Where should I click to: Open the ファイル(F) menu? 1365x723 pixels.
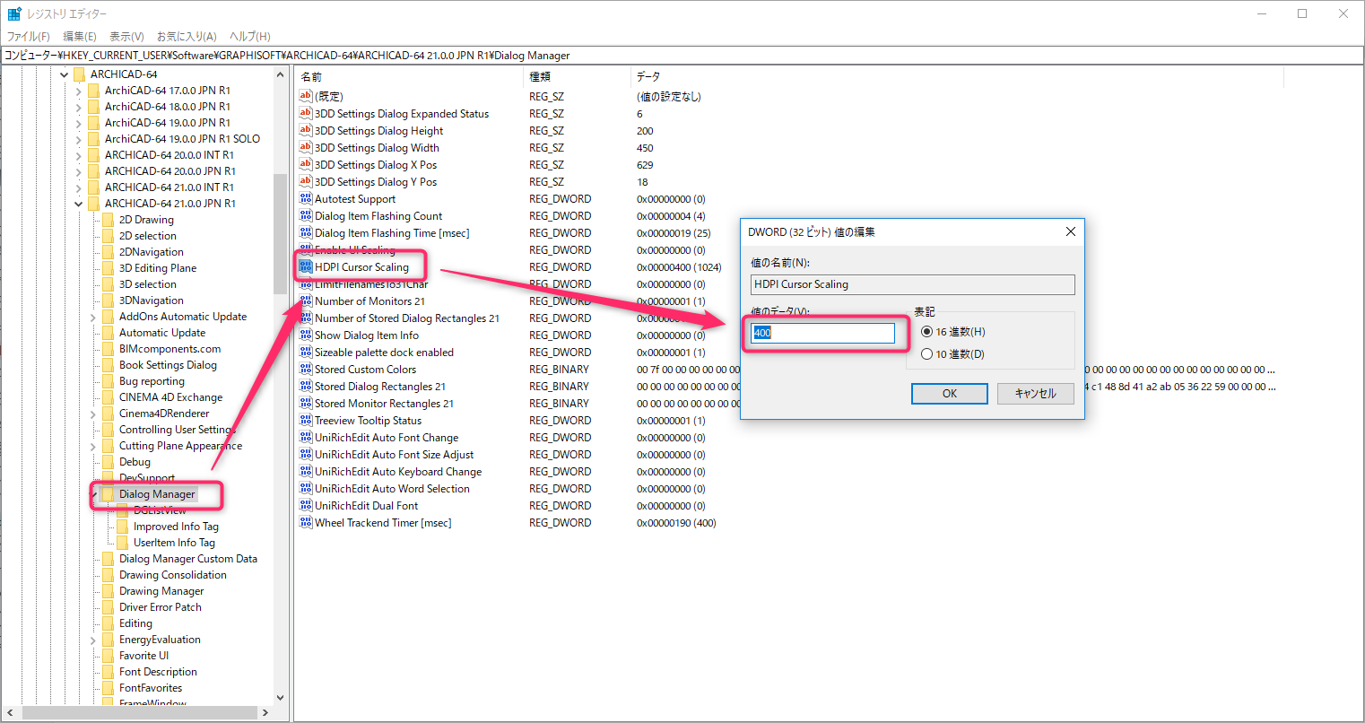(29, 37)
